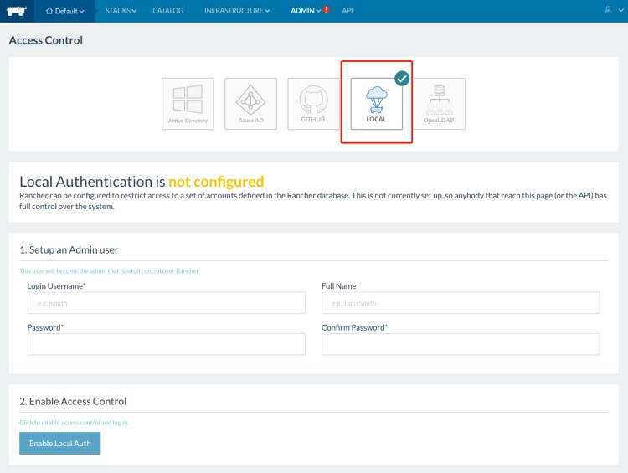628x473 pixels.
Task: Select Azure AD authentication provider
Action: 250,104
